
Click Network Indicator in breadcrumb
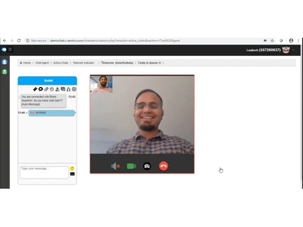(x=84, y=63)
